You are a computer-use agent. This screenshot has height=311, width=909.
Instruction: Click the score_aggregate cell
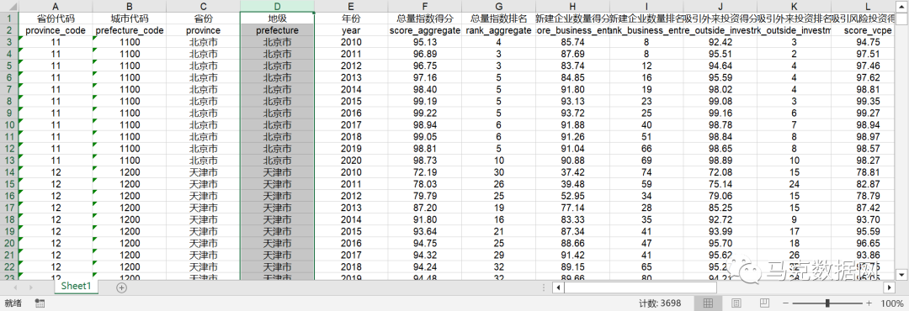click(425, 30)
